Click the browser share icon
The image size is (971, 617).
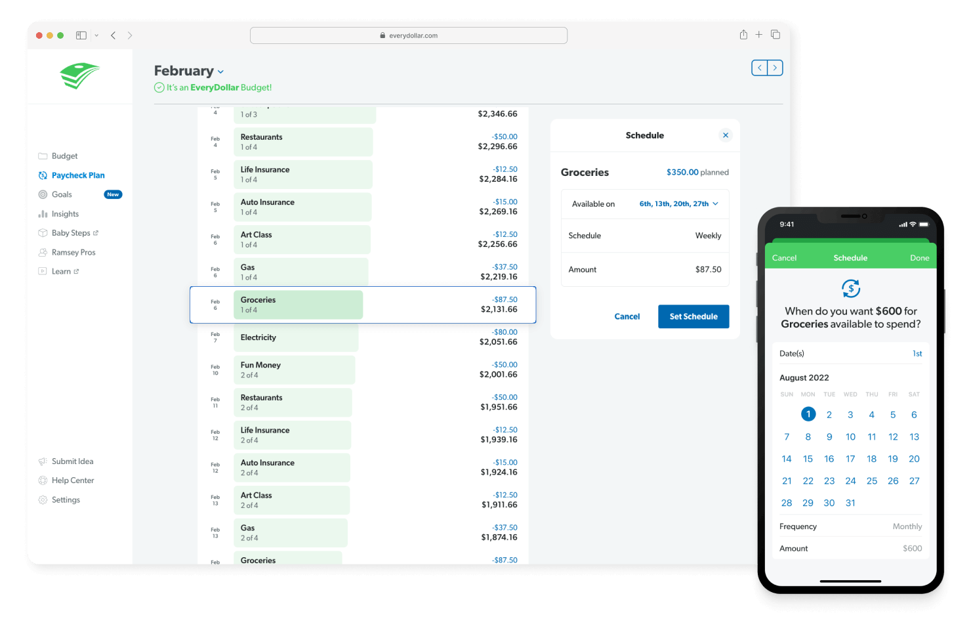[x=743, y=35]
